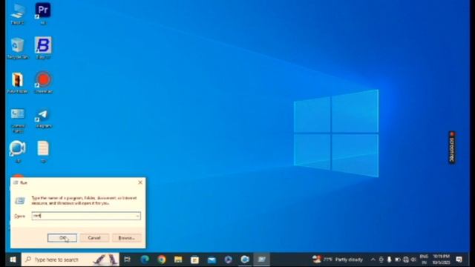475x267 pixels.
Task: Open the video camera chat app icon
Action: [x=17, y=151]
